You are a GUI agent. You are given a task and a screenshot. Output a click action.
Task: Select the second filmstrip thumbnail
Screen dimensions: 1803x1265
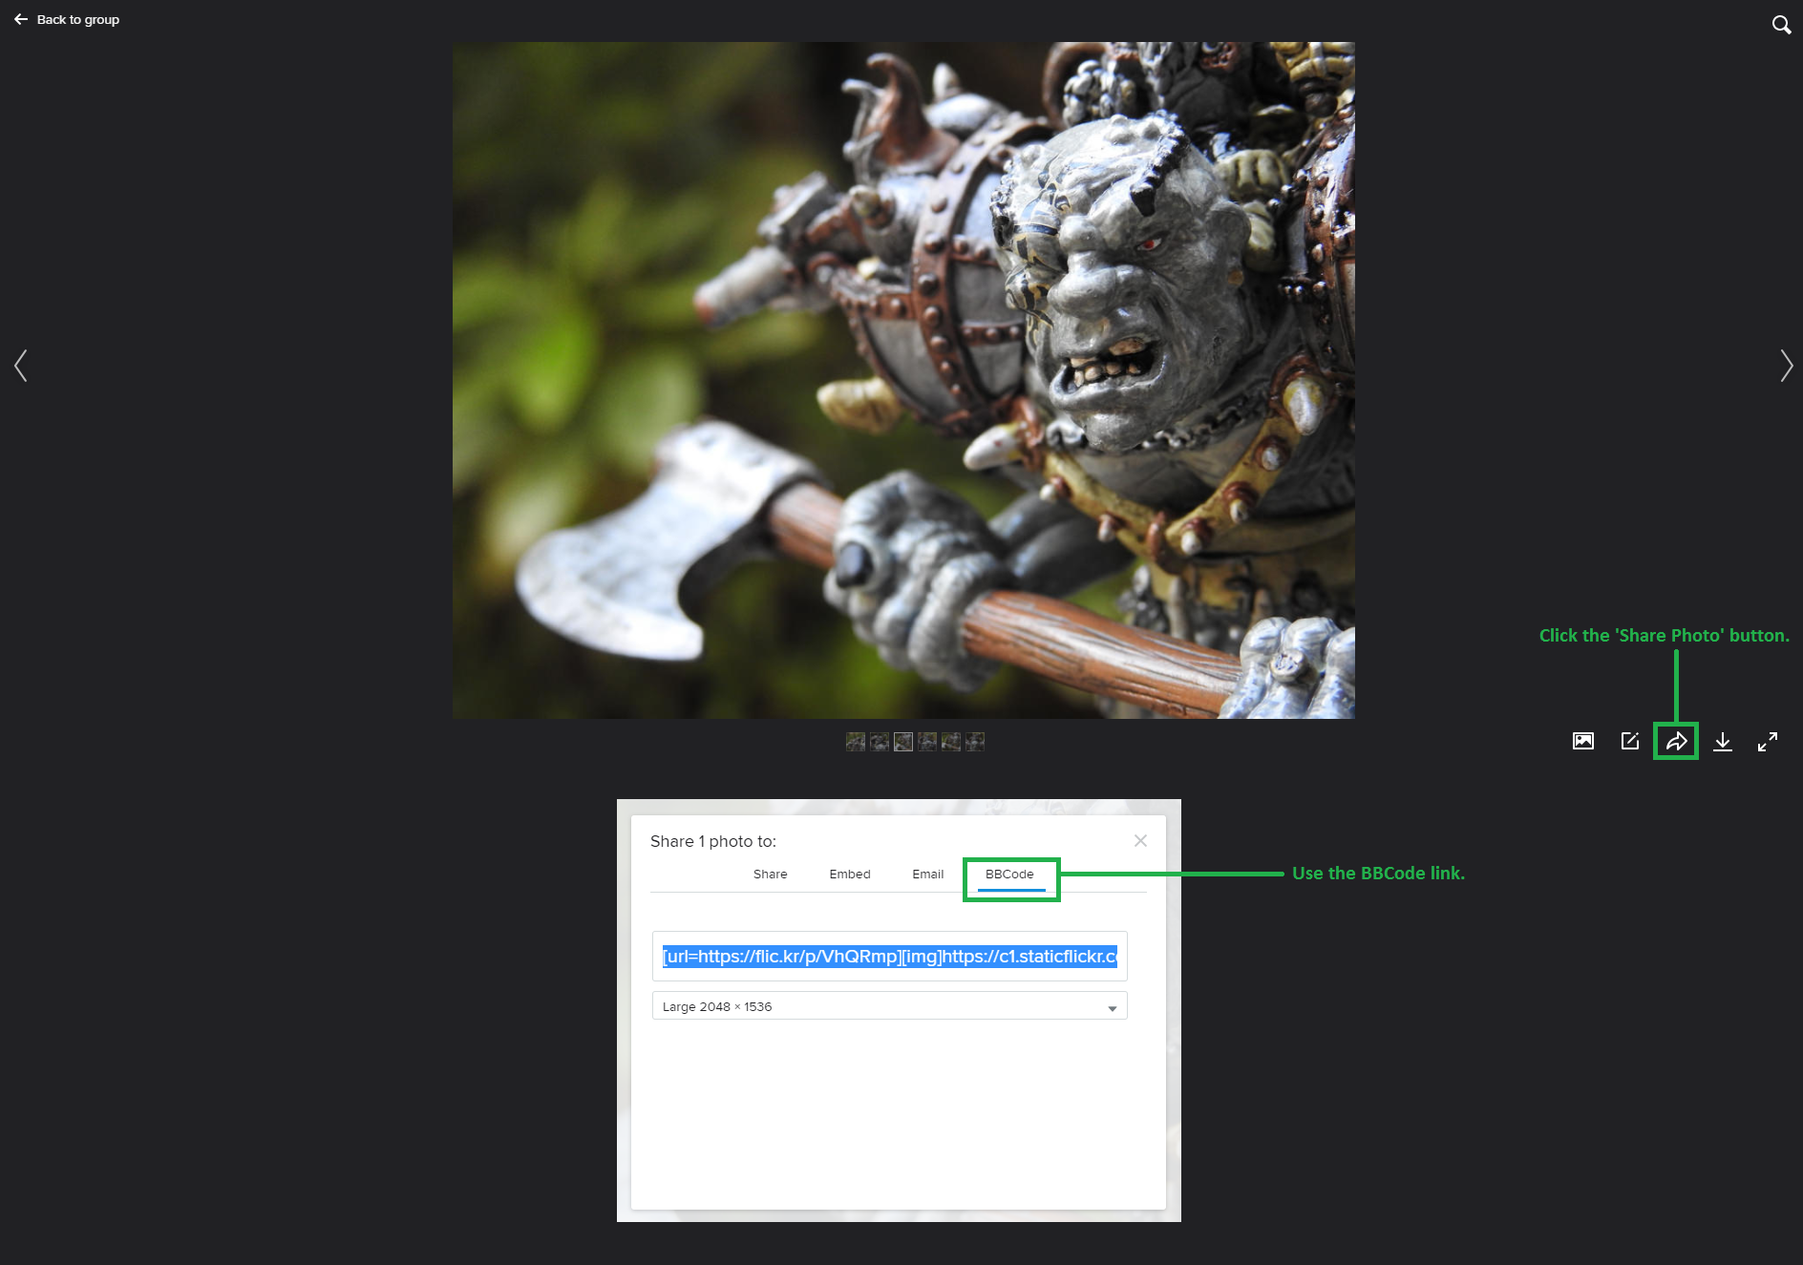pos(880,742)
